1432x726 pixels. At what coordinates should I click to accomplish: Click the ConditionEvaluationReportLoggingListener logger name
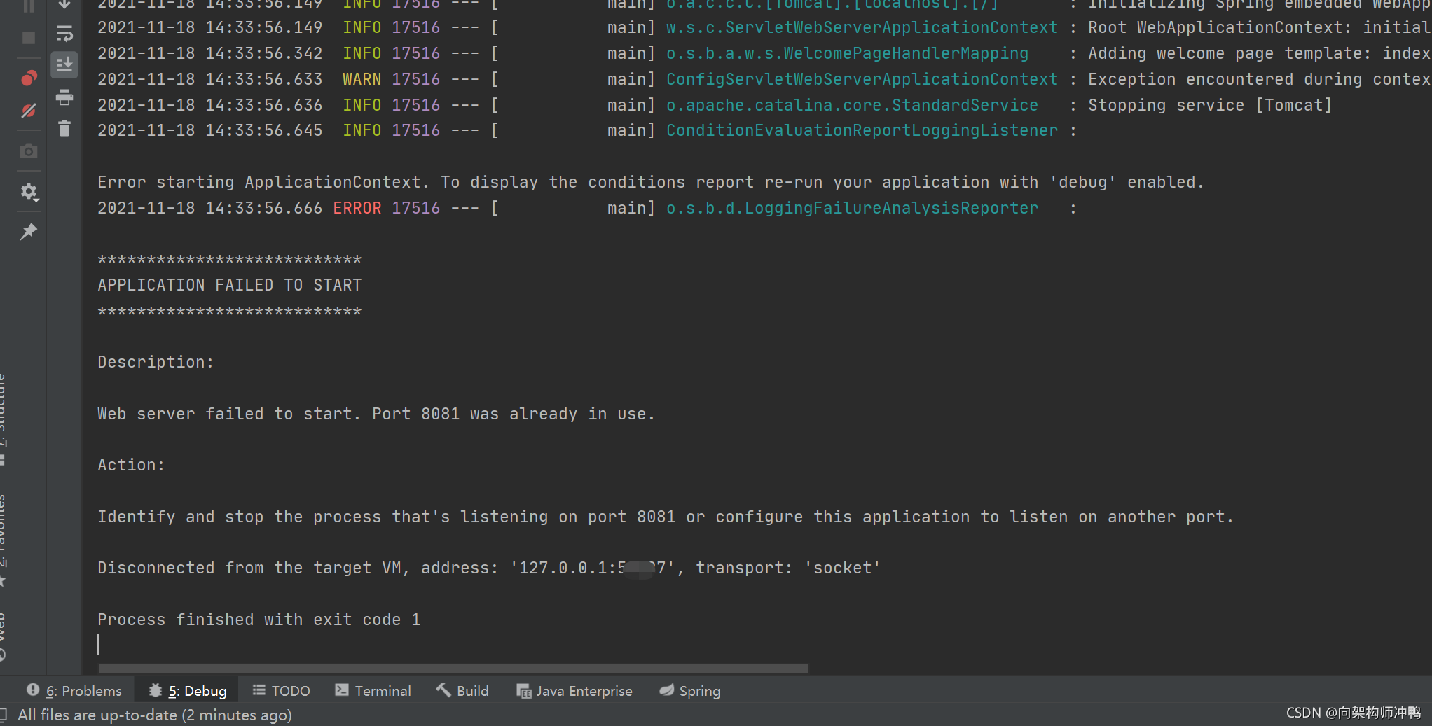[x=862, y=130]
